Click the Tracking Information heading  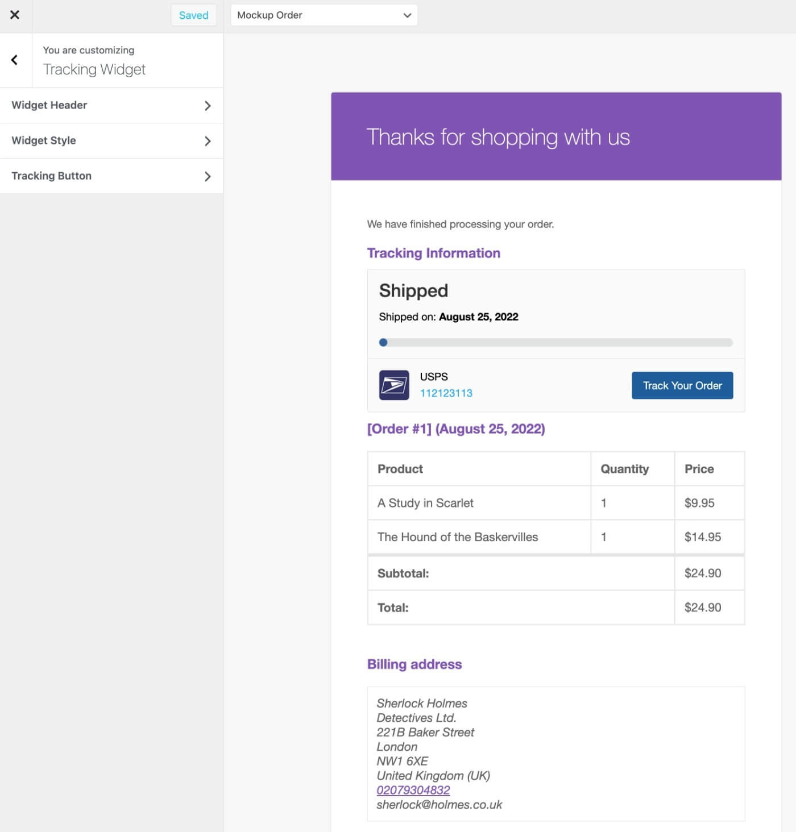tap(434, 253)
